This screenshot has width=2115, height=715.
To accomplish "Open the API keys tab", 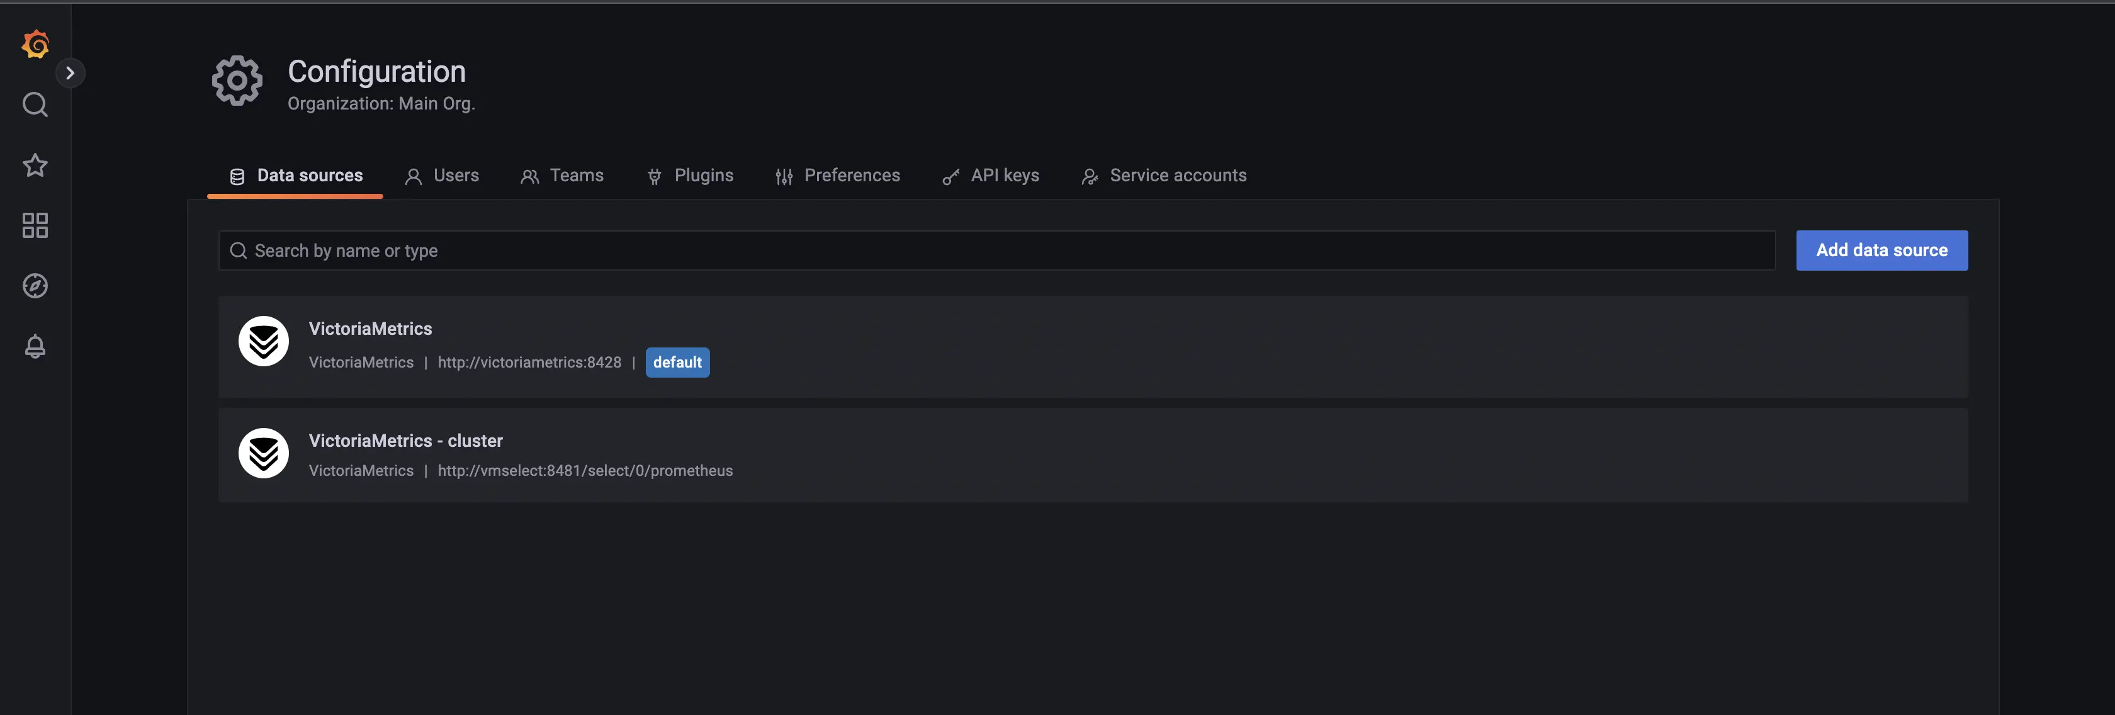I will click(990, 176).
